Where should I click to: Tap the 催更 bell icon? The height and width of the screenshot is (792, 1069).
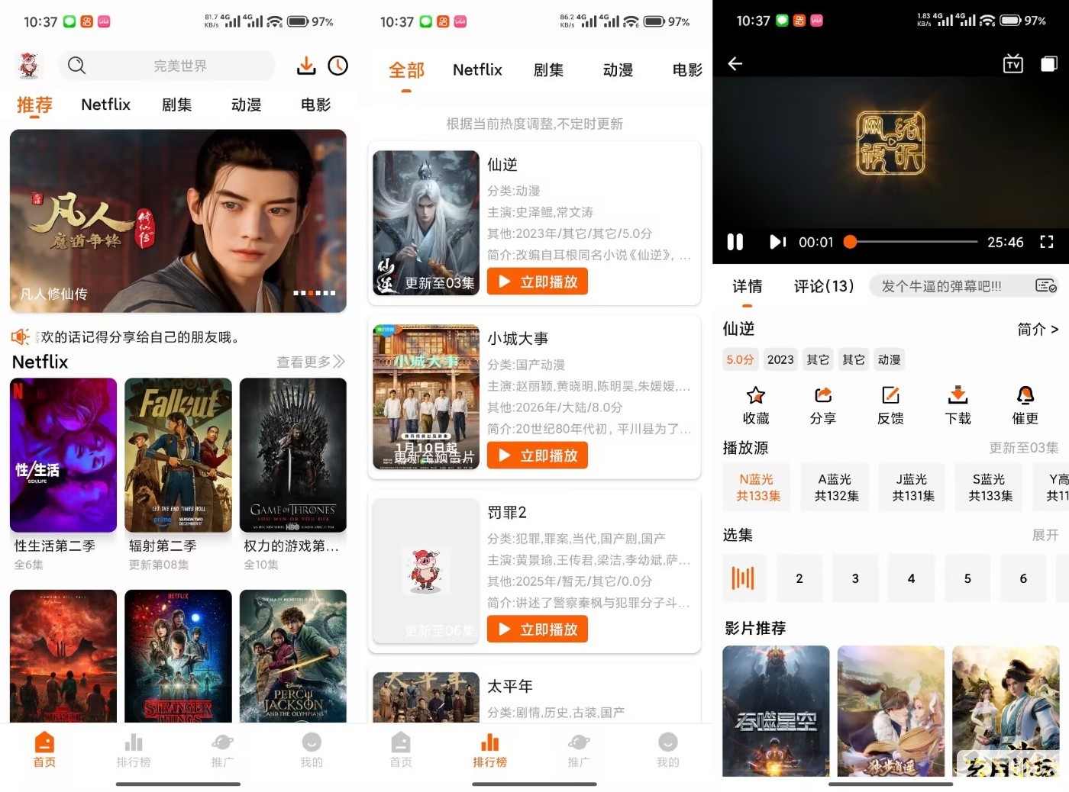(x=1025, y=395)
